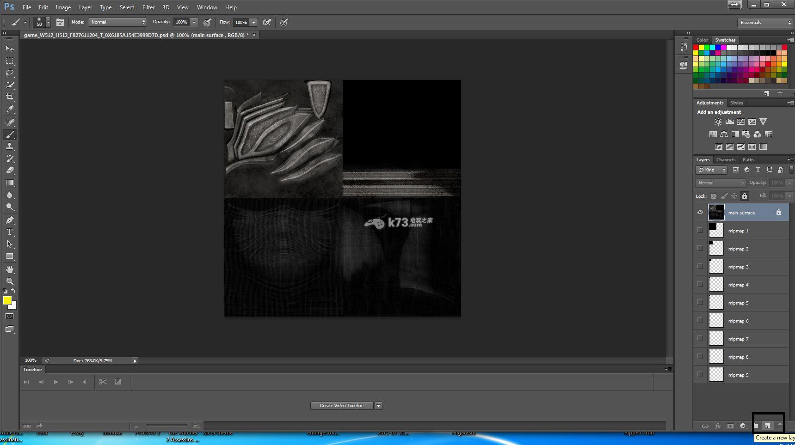Image resolution: width=795 pixels, height=445 pixels.
Task: Click Brightness/Contrast adjustment icon
Action: point(718,122)
